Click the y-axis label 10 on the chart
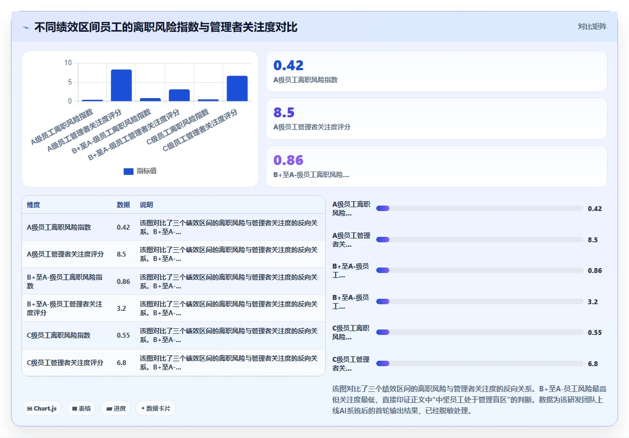 point(68,63)
